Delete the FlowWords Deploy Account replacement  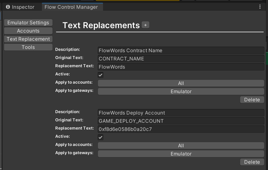(x=252, y=162)
